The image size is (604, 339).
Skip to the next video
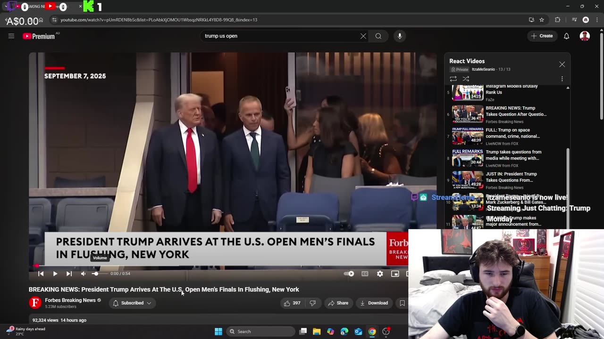point(69,274)
